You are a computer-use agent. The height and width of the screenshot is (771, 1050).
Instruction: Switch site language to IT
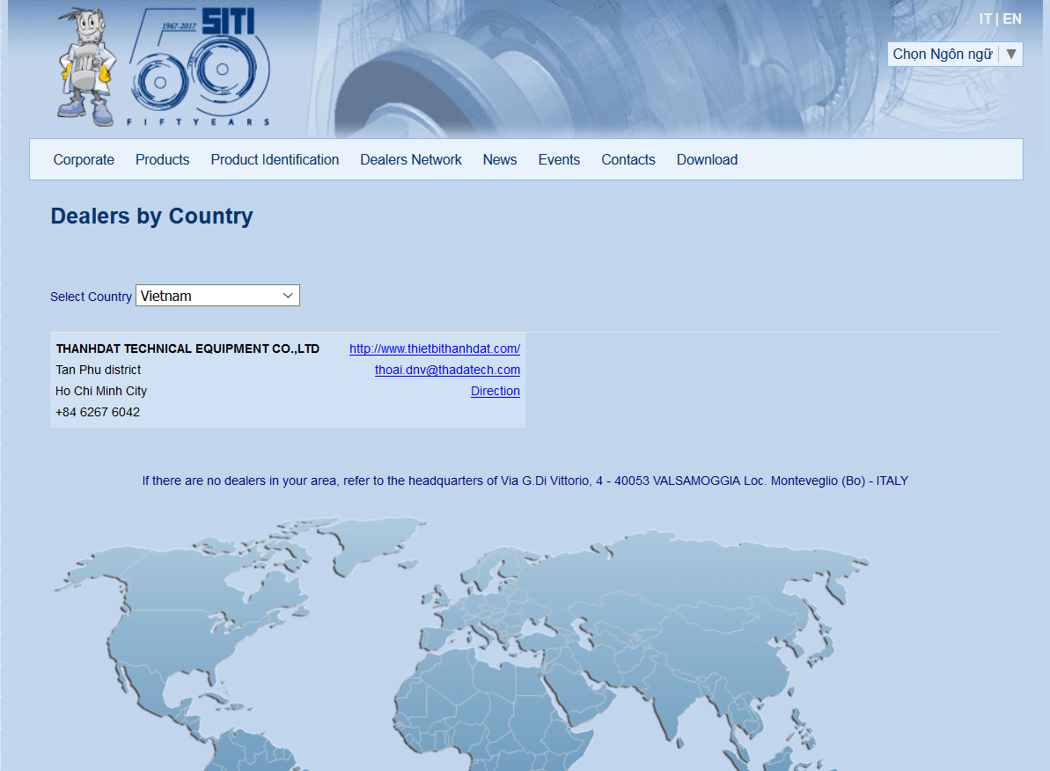coord(985,18)
